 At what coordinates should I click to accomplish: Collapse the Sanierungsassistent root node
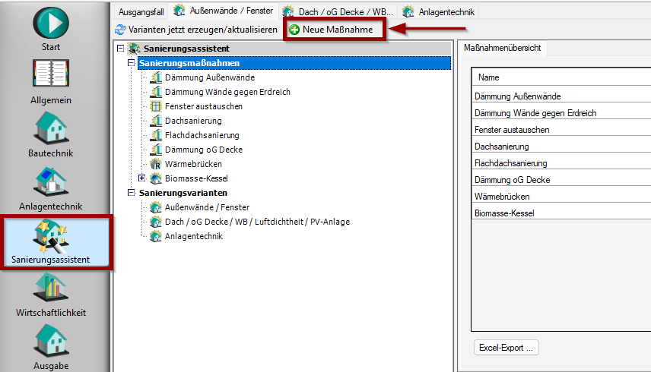point(120,49)
